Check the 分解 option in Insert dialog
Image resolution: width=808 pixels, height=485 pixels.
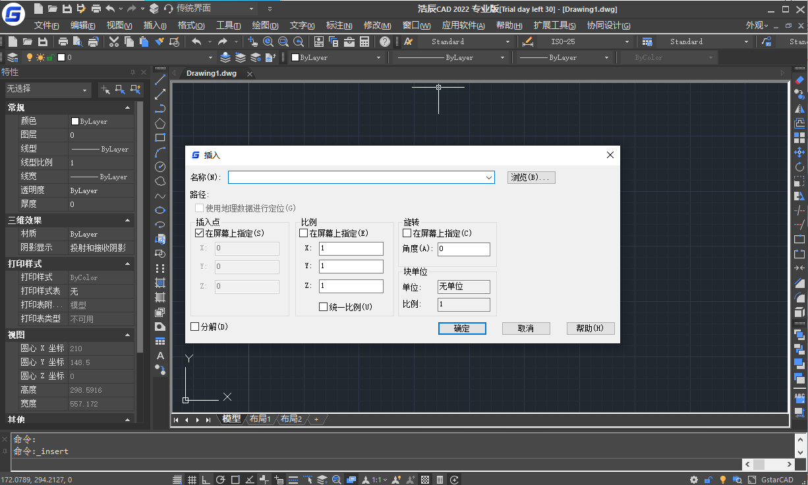pyautogui.click(x=194, y=326)
